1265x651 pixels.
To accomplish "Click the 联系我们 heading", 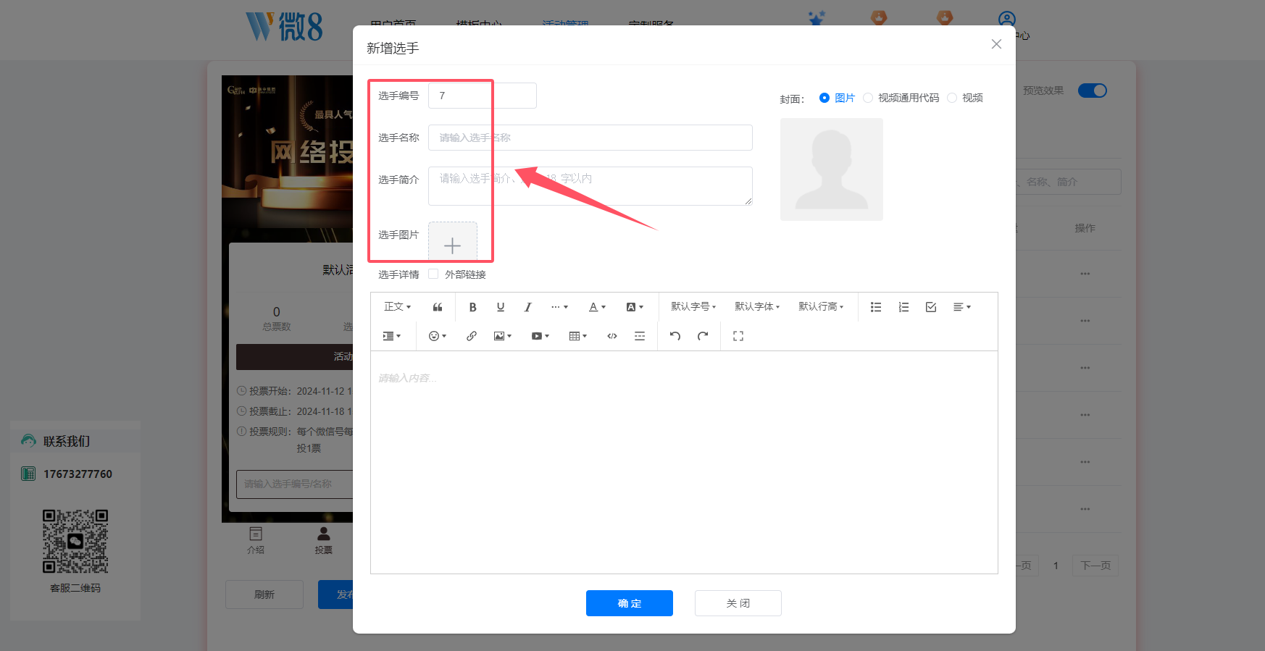I will pyautogui.click(x=67, y=441).
